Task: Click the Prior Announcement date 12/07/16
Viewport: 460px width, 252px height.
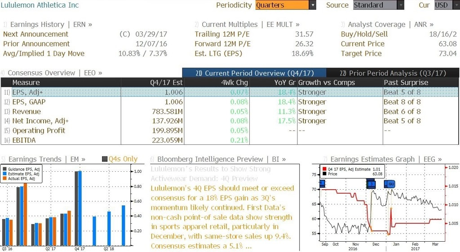Action: pos(151,44)
